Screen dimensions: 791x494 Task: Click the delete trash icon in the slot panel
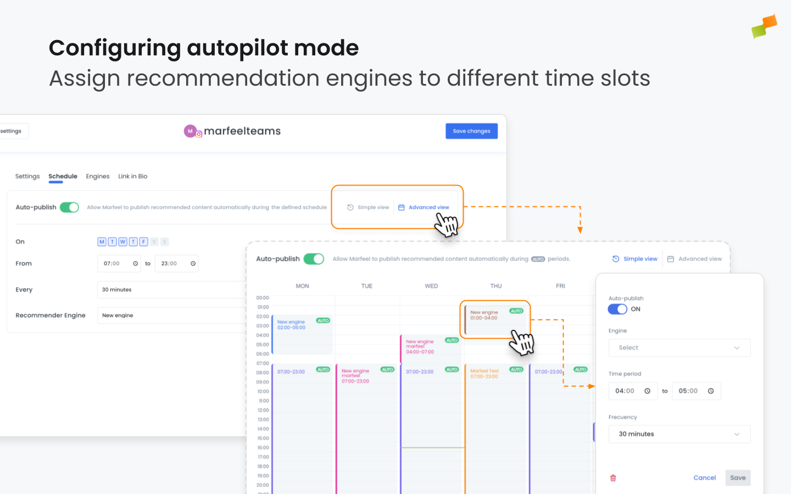612,478
